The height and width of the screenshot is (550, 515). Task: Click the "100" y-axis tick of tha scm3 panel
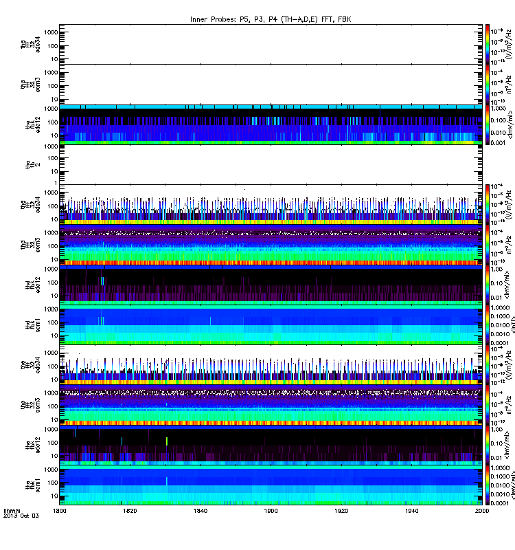click(53, 86)
